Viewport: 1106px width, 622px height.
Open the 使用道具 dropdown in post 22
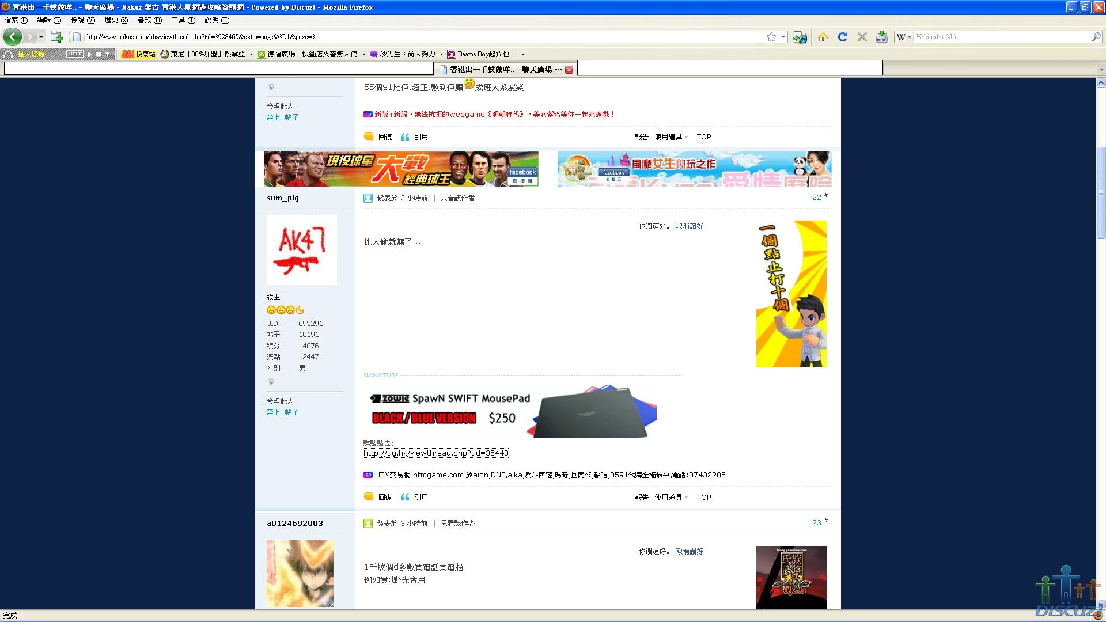pyautogui.click(x=671, y=498)
